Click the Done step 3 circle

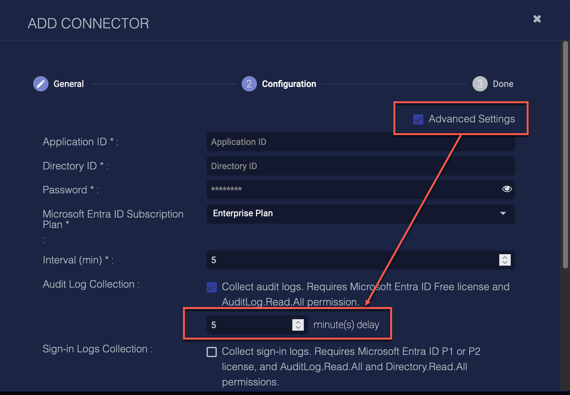click(x=480, y=84)
